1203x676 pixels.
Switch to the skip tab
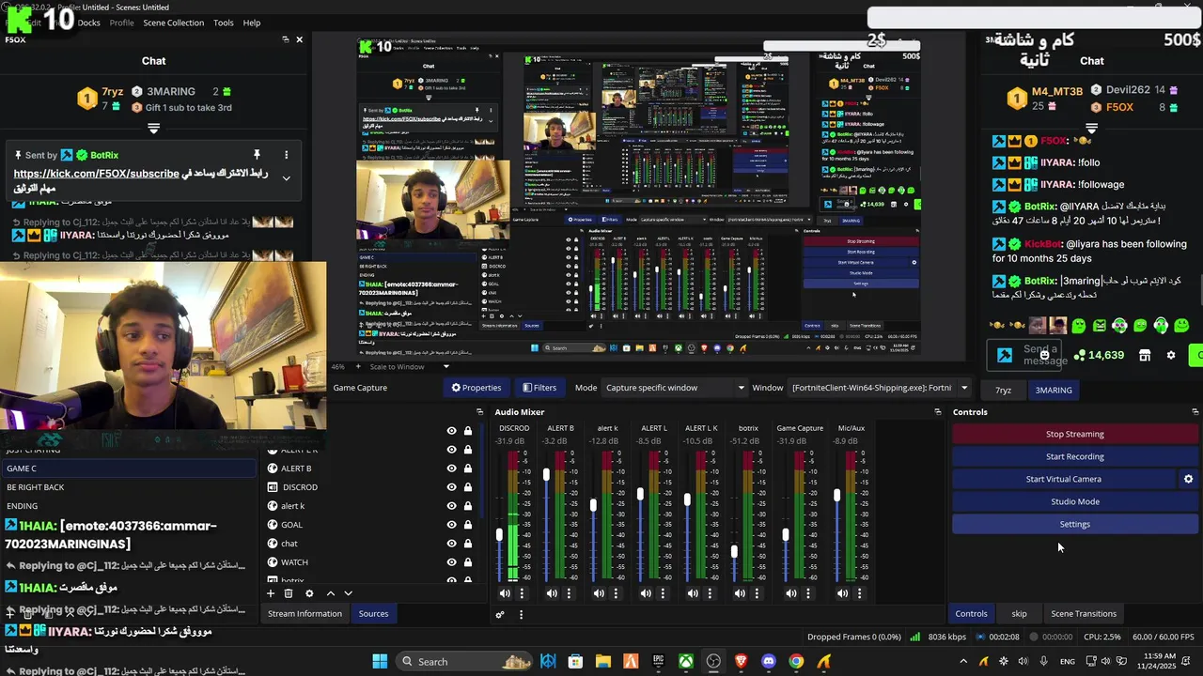[1019, 614]
